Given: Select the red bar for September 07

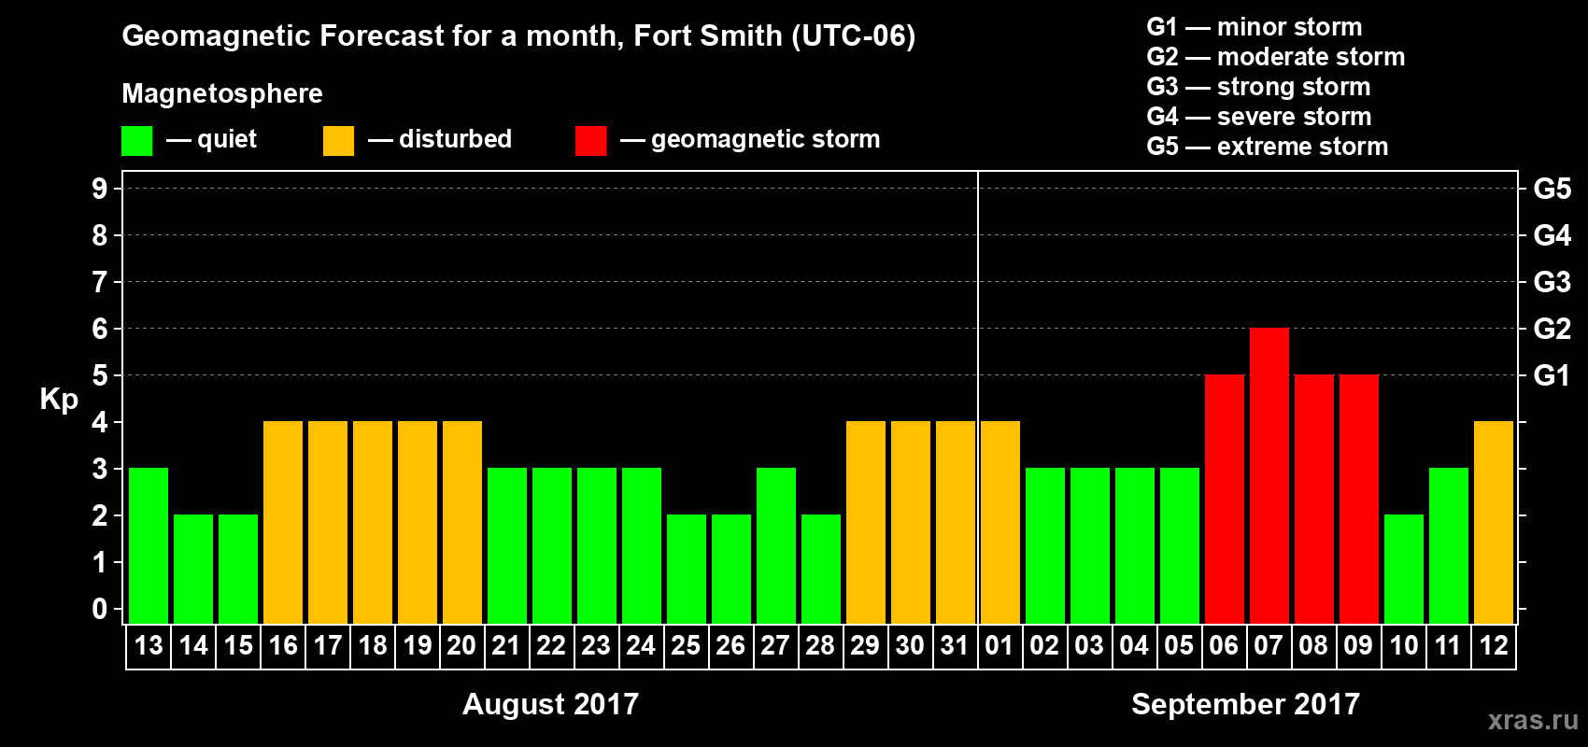Looking at the screenshot, I should [x=1269, y=476].
